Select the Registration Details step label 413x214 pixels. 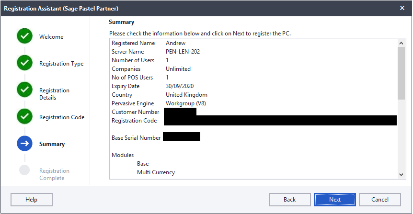54,94
